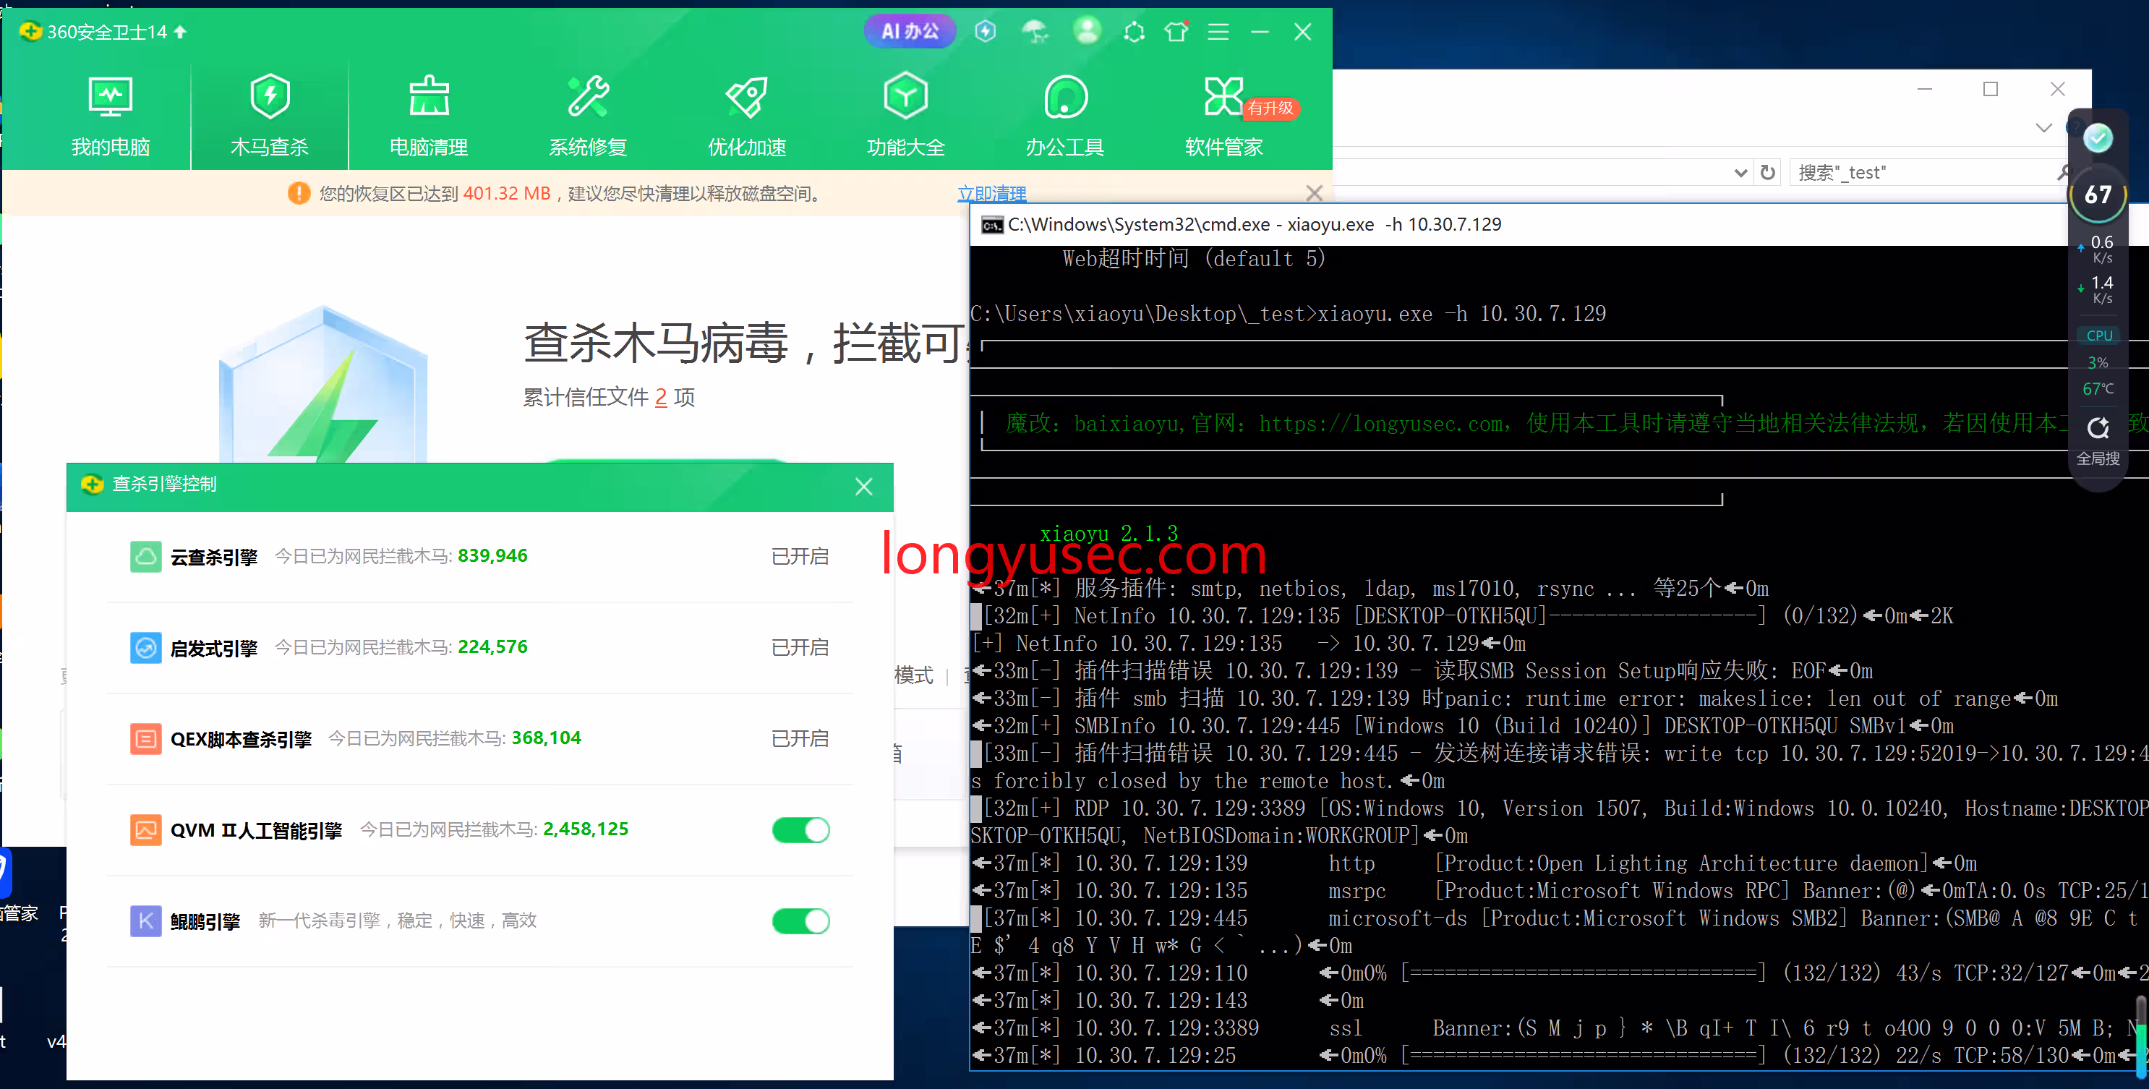The height and width of the screenshot is (1089, 2149).
Task: Open the user account avatar icon
Action: coord(1086,31)
